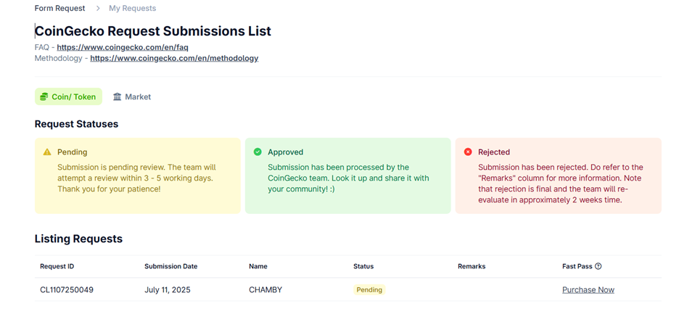
Task: Click the Remarks column header
Action: [x=472, y=267]
